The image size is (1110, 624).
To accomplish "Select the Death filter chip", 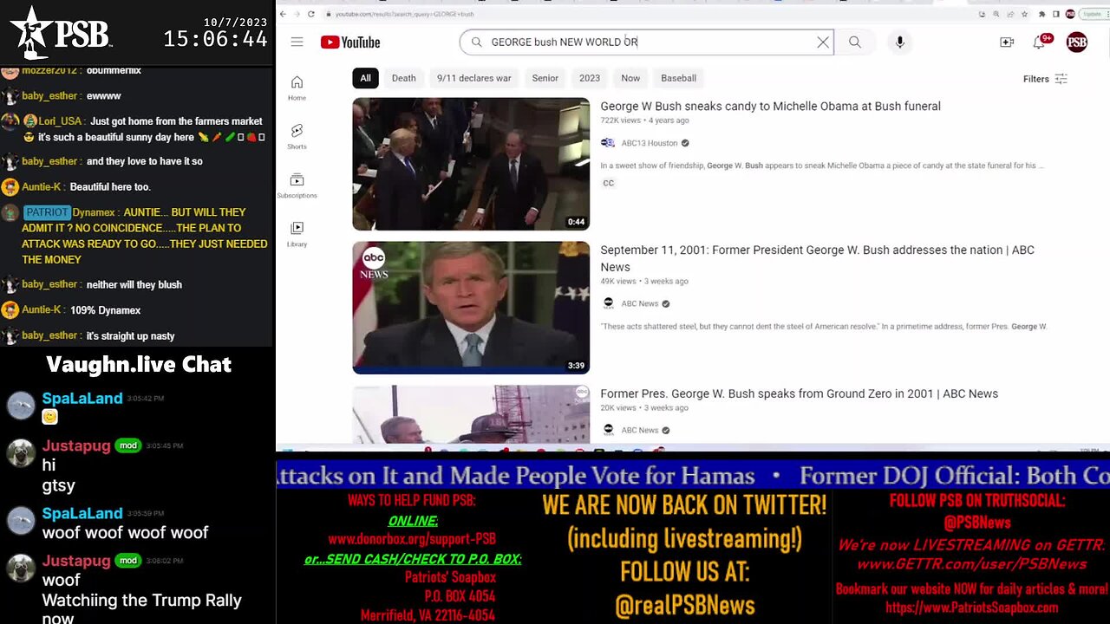I will point(403,78).
